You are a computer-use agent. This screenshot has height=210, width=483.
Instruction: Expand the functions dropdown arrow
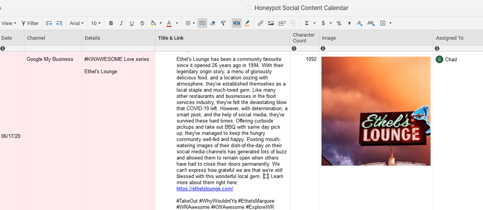pos(315,23)
